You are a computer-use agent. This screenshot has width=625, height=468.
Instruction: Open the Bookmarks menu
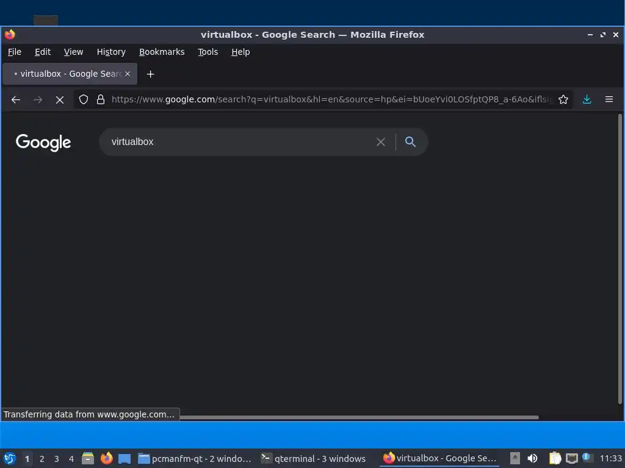(x=162, y=52)
